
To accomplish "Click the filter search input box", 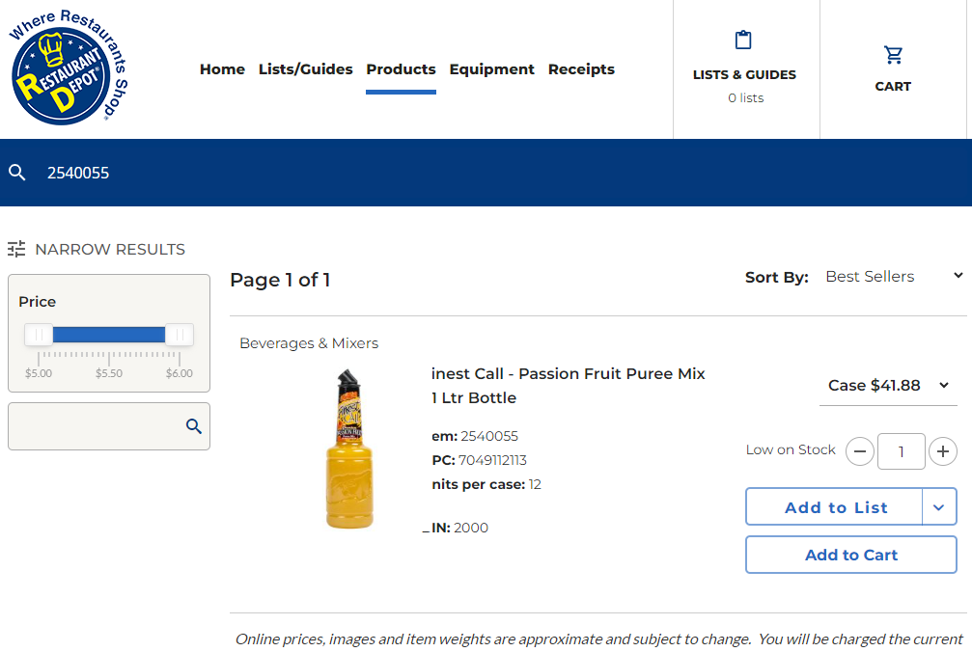I will tap(109, 426).
